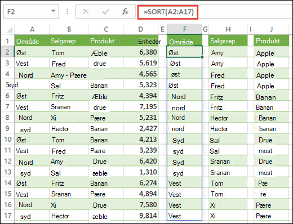Screen dimensions: 293x224
Task: Expand the Name Box dropdown arrow
Action: (54, 11)
